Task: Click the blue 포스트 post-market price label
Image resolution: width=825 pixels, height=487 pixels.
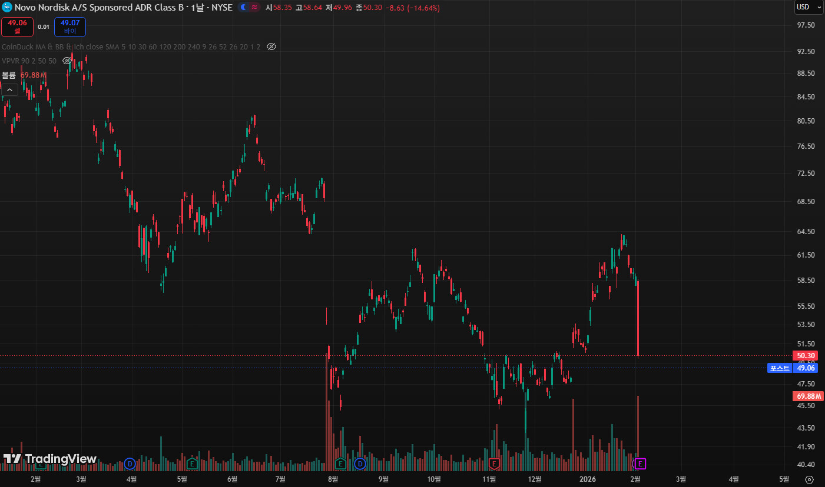Action: click(792, 368)
